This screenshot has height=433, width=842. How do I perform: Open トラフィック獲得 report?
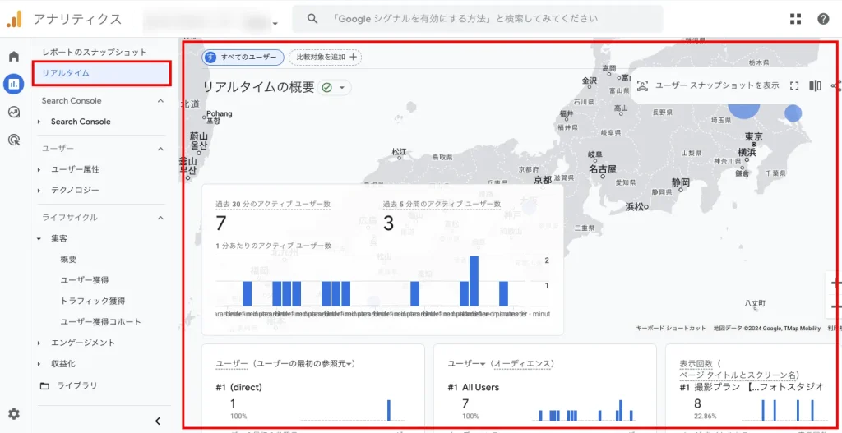pyautogui.click(x=93, y=301)
